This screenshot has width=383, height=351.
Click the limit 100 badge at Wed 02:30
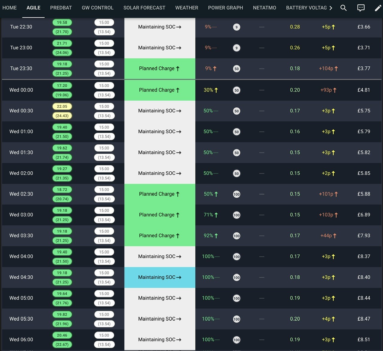(x=237, y=194)
